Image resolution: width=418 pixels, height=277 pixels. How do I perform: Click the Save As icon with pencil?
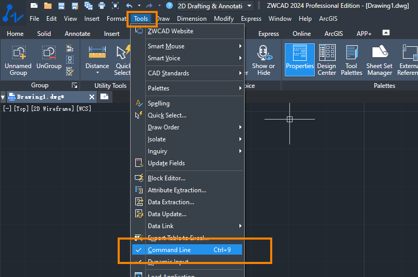tap(75, 6)
